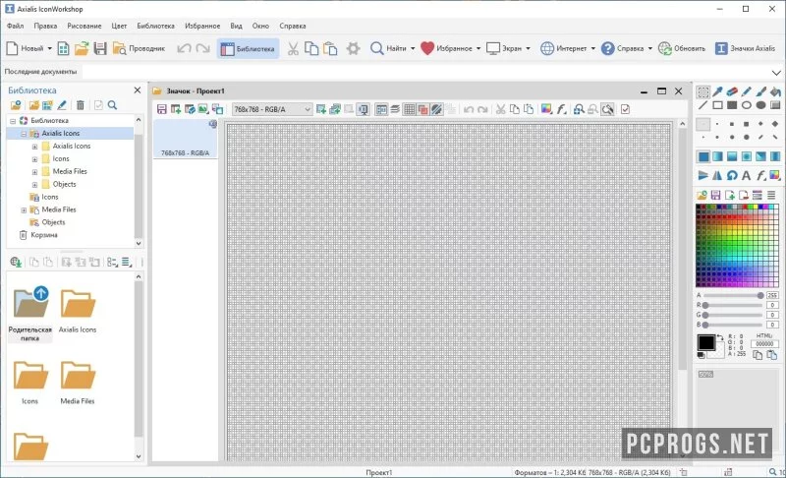Collapse the selected Axialis Icons tree node
The width and height of the screenshot is (786, 478).
coord(24,134)
